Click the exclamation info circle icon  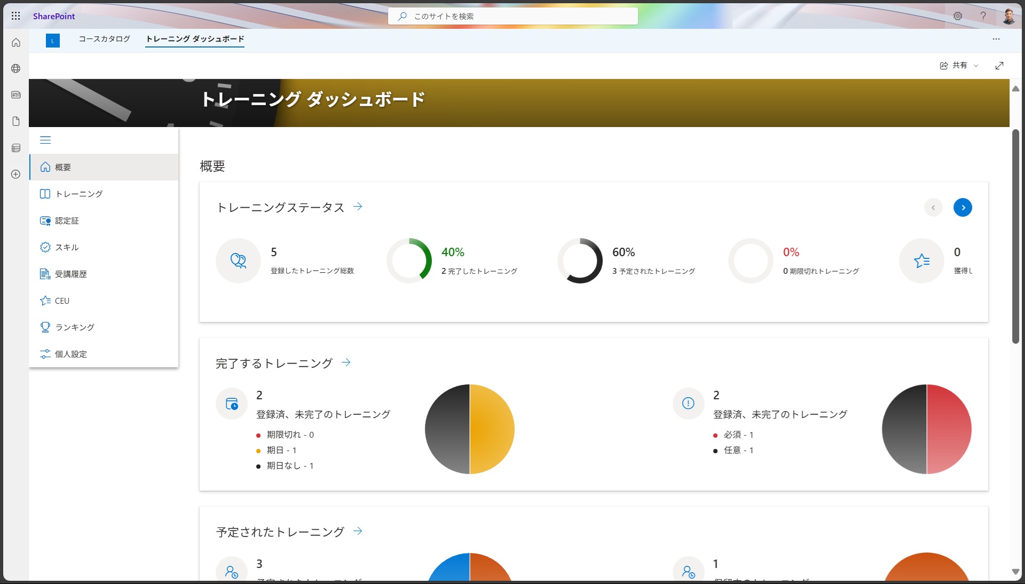click(689, 404)
